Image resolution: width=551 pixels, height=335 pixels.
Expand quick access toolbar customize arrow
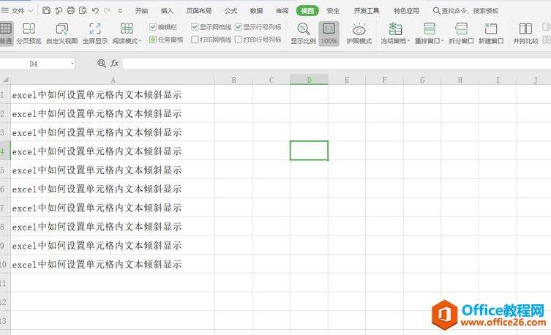coord(120,11)
